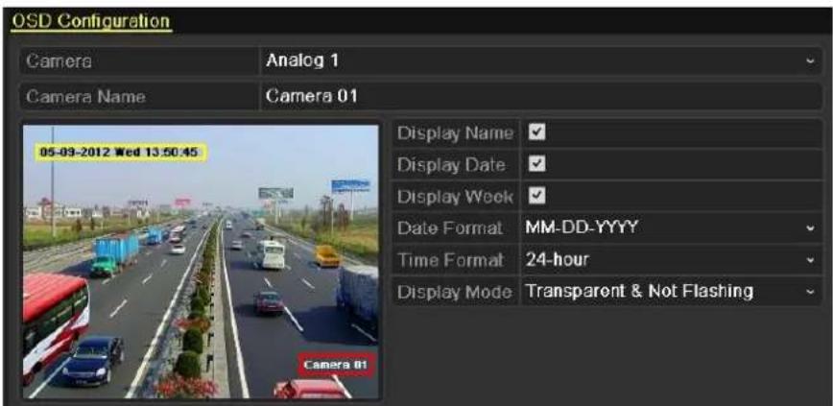Click the Display Name label
833x406 pixels.
tap(455, 132)
